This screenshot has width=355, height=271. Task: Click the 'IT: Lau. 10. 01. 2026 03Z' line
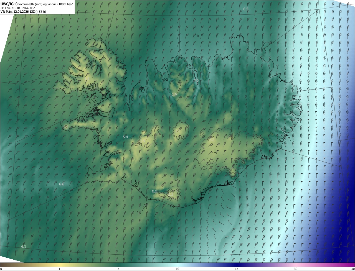18,8
